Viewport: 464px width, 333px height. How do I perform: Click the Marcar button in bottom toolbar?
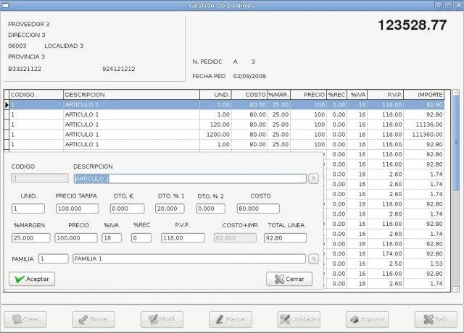click(231, 319)
